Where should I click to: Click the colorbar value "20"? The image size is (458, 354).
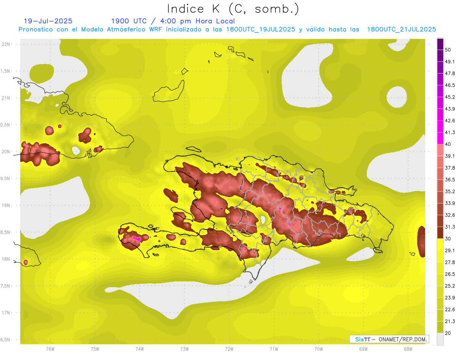point(448,333)
